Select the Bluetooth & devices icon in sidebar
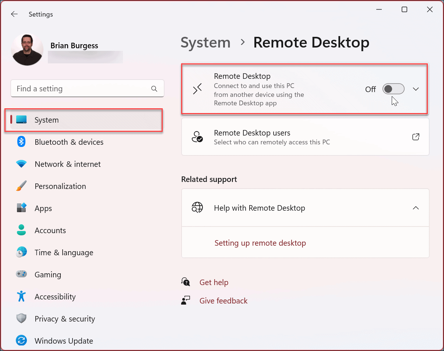444x351 pixels. click(x=21, y=142)
